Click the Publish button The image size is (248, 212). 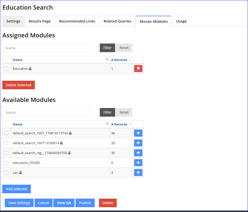[x=85, y=203]
